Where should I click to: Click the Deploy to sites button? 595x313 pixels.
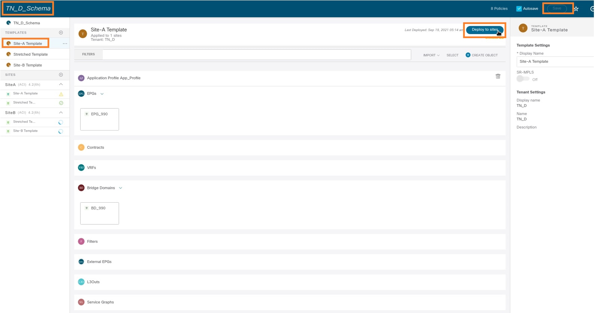[485, 30]
